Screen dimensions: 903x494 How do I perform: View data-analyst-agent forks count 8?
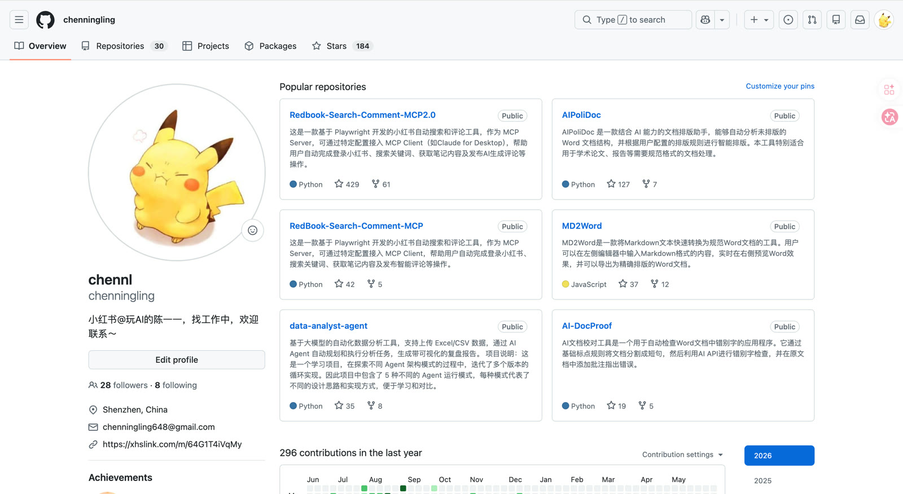pos(375,406)
